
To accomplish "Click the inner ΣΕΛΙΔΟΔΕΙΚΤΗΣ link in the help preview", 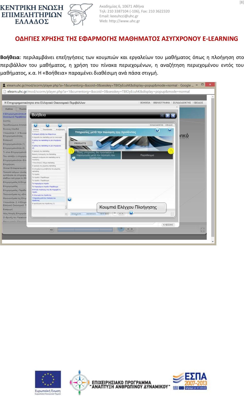I will tap(156, 125).
